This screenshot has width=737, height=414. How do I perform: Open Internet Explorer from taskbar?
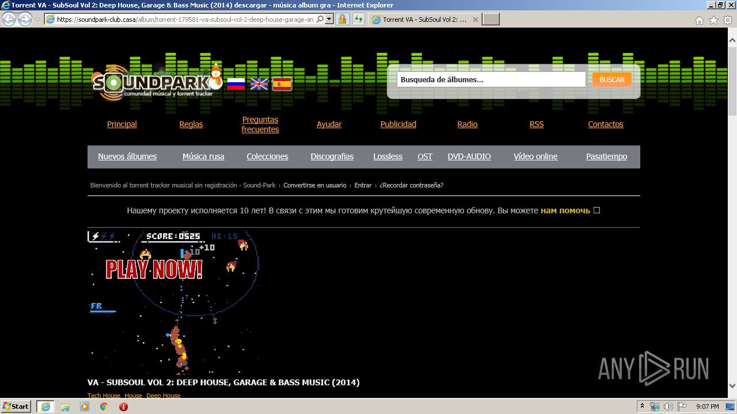45,407
